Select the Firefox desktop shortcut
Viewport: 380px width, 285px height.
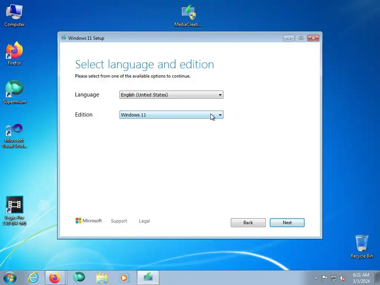coord(14,53)
